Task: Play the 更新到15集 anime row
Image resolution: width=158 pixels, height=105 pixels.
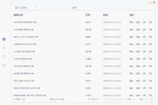Action: click(131, 73)
